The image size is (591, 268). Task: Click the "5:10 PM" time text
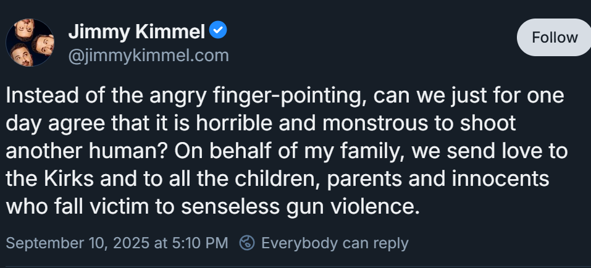[x=199, y=243]
